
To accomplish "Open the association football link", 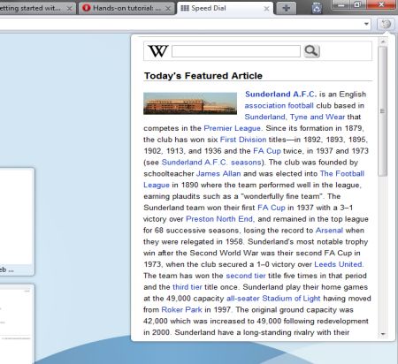I will pos(279,105).
